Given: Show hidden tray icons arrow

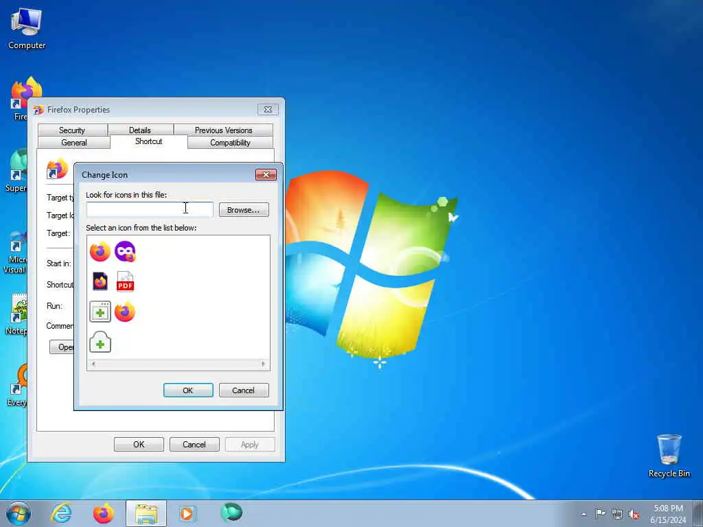Looking at the screenshot, I should pyautogui.click(x=584, y=514).
